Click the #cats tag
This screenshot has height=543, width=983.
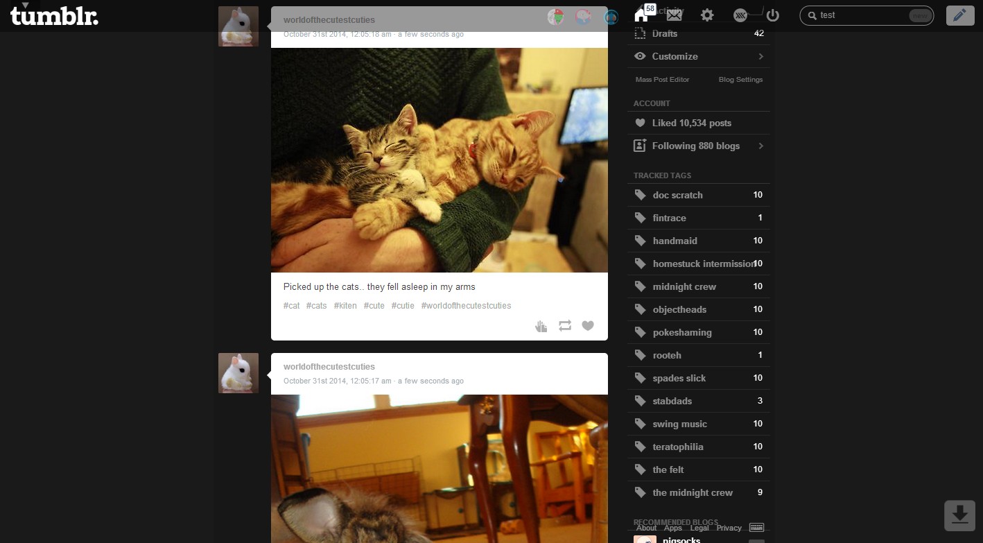click(317, 306)
